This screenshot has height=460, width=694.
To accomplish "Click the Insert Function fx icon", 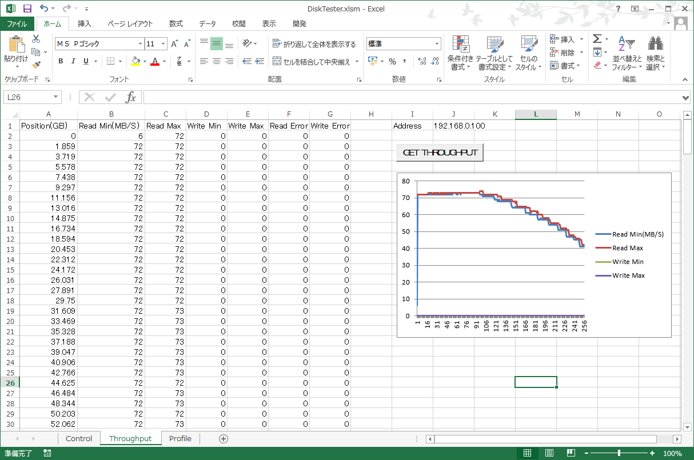I will click(131, 97).
